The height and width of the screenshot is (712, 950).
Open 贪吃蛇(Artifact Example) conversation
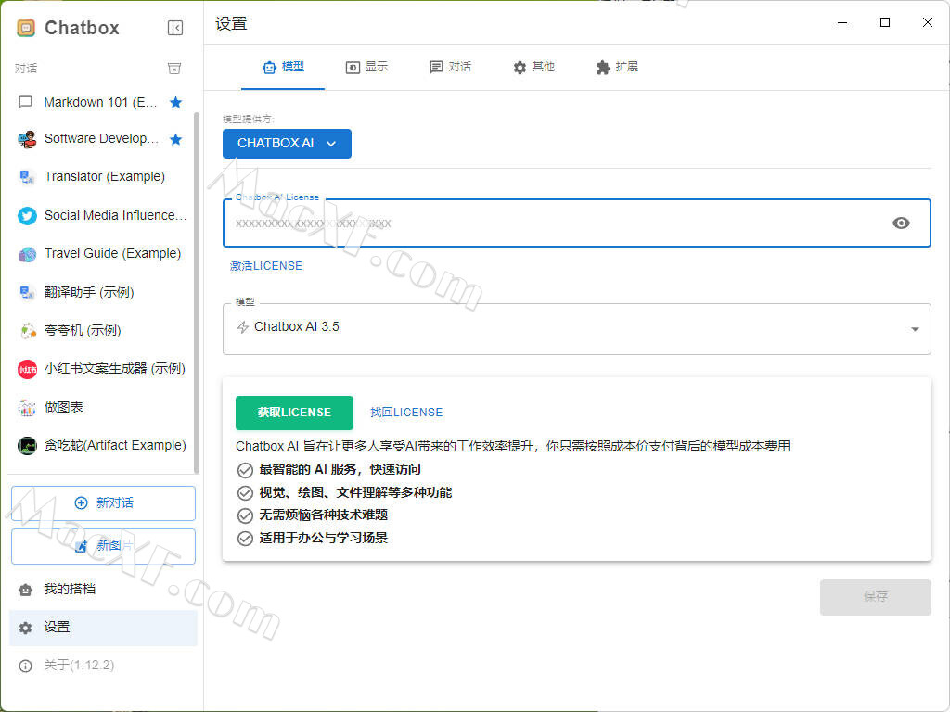click(100, 446)
